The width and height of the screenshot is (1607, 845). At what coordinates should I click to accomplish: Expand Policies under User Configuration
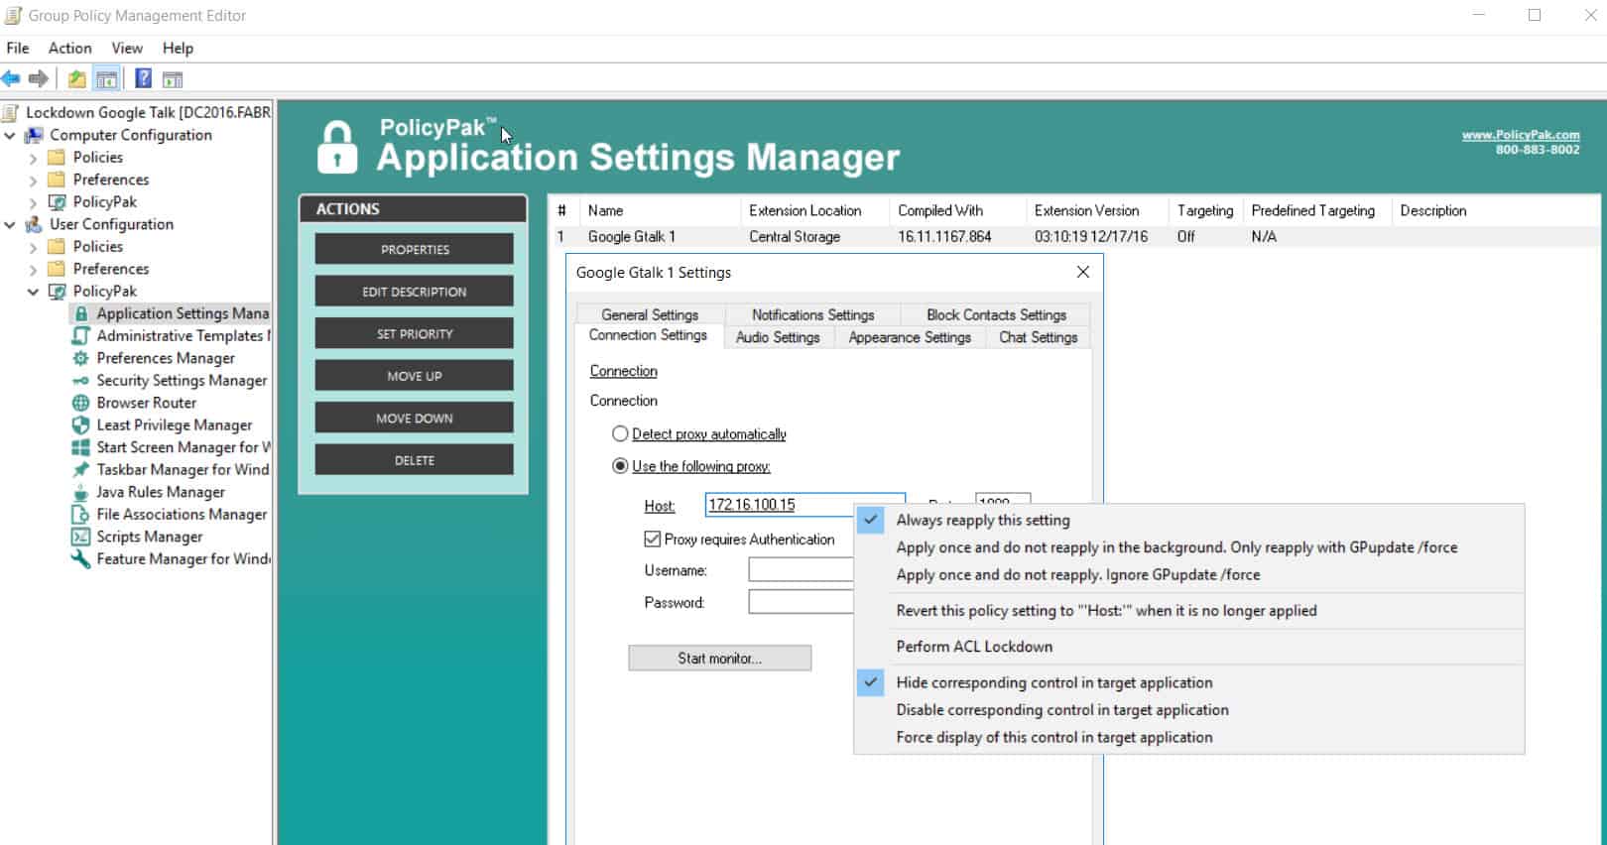point(34,247)
